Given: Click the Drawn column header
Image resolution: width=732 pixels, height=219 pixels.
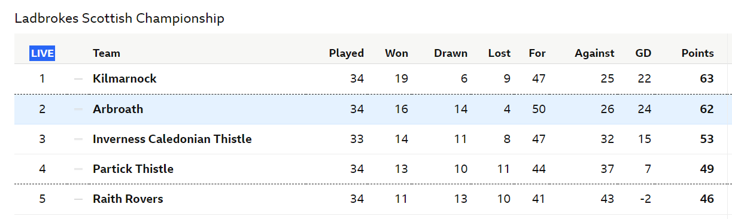Looking at the screenshot, I should (x=451, y=53).
